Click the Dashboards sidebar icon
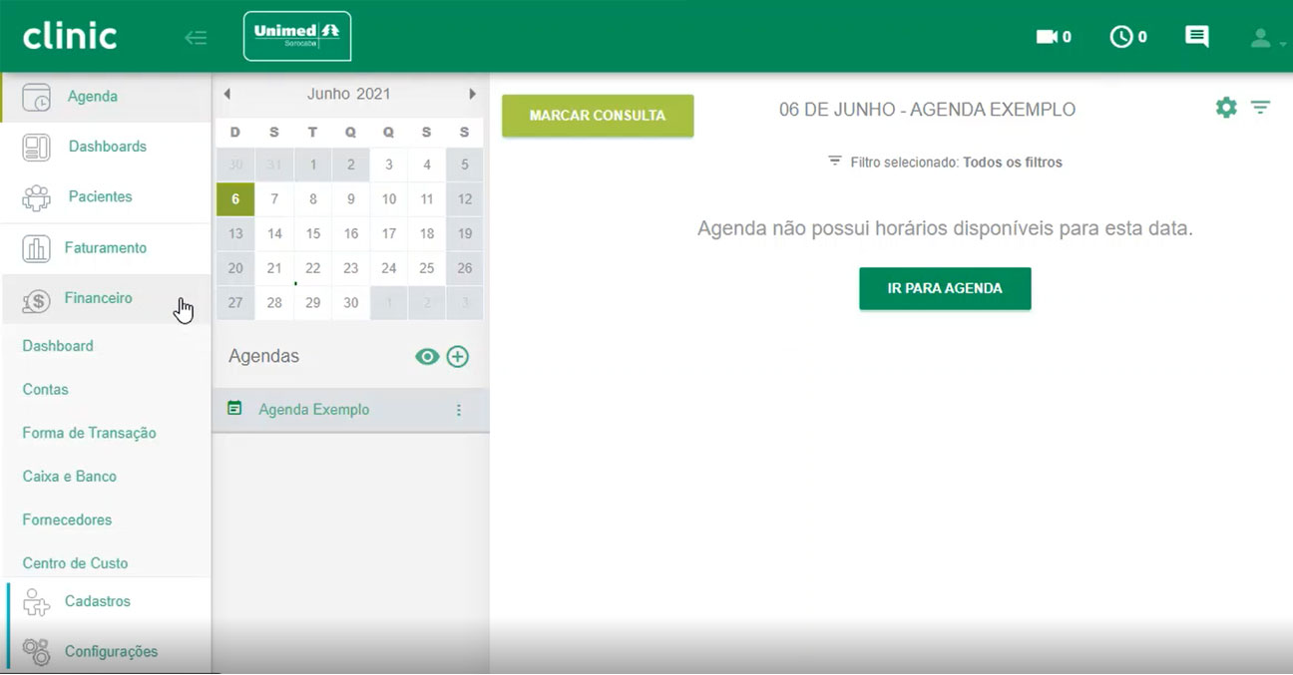Screen dimensions: 1293x675 click(x=36, y=147)
